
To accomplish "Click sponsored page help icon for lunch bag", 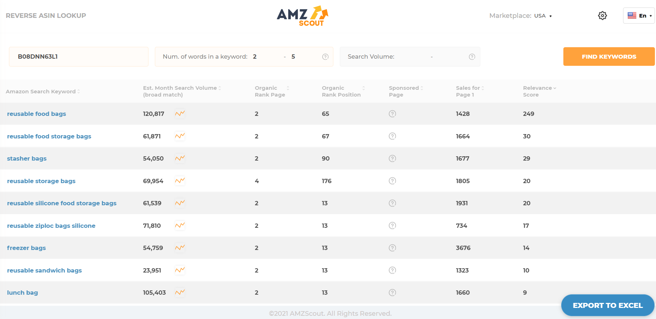I will [392, 293].
